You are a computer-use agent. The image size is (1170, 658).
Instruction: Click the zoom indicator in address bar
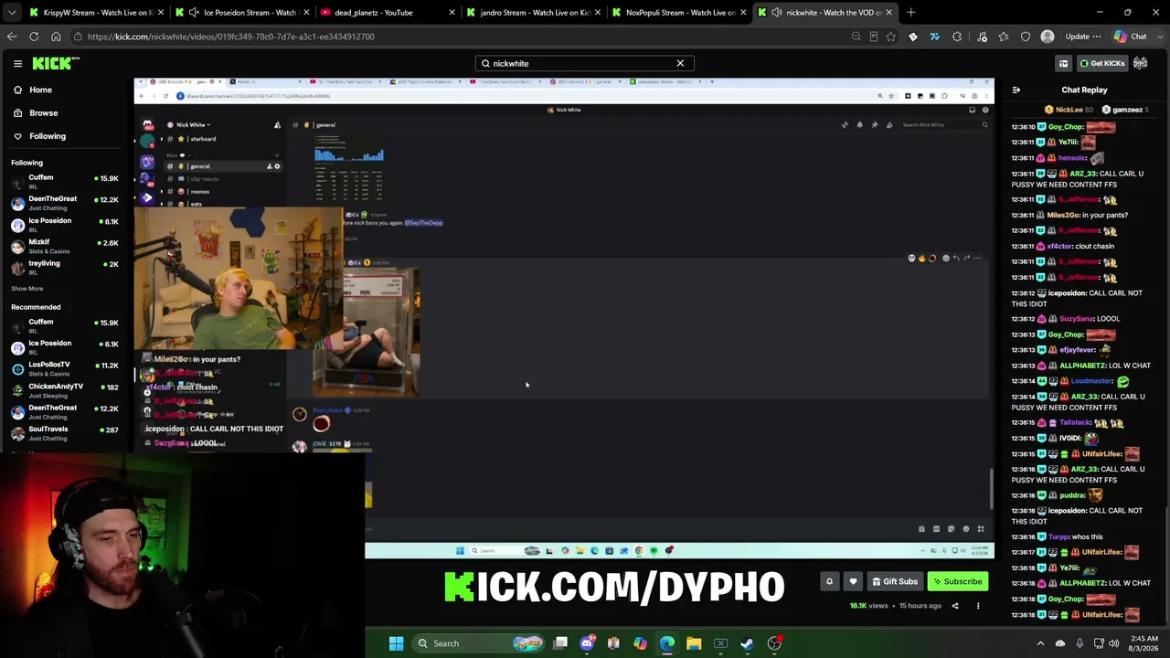[x=856, y=37]
